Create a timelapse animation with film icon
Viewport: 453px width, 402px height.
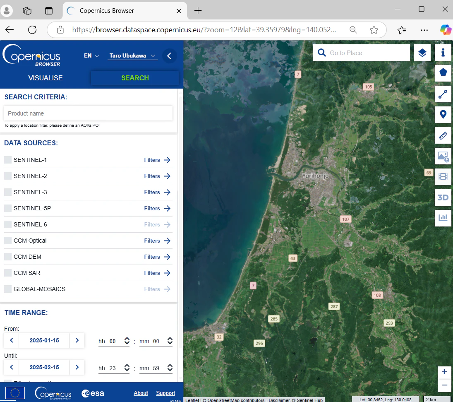point(443,177)
